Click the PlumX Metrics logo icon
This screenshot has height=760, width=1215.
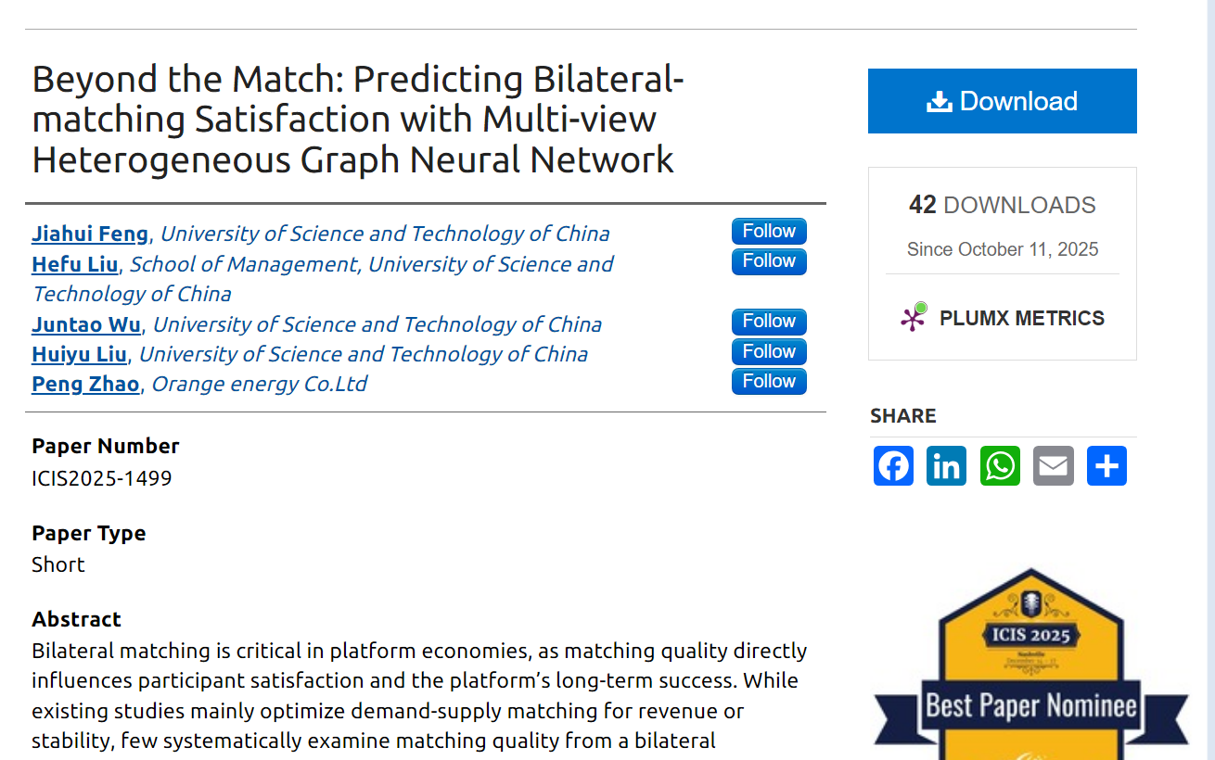(914, 318)
